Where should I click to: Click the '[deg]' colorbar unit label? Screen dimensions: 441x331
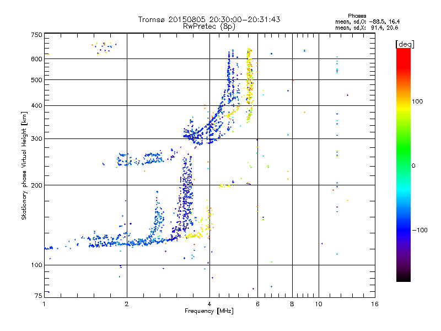405,45
